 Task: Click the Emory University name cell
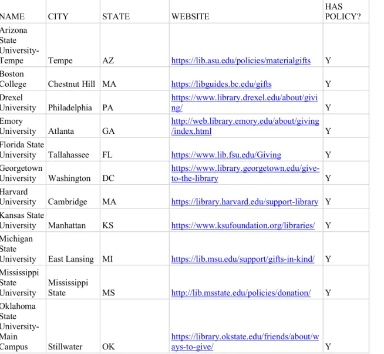click(x=23, y=126)
